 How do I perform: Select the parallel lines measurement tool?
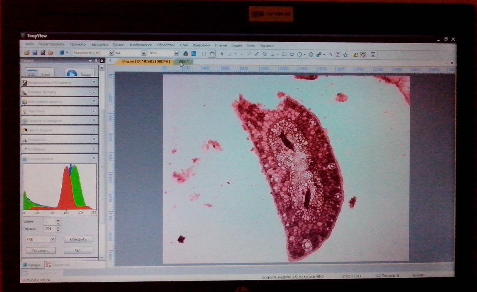(256, 54)
